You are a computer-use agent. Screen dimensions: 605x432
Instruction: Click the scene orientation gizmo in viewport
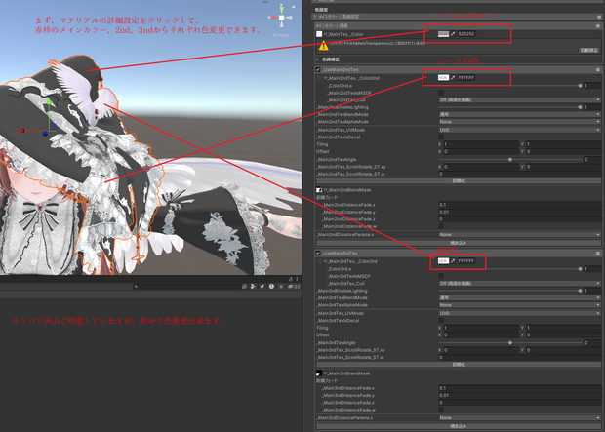tap(281, 18)
